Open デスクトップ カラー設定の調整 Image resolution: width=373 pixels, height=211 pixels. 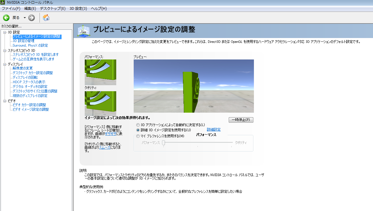click(x=33, y=73)
